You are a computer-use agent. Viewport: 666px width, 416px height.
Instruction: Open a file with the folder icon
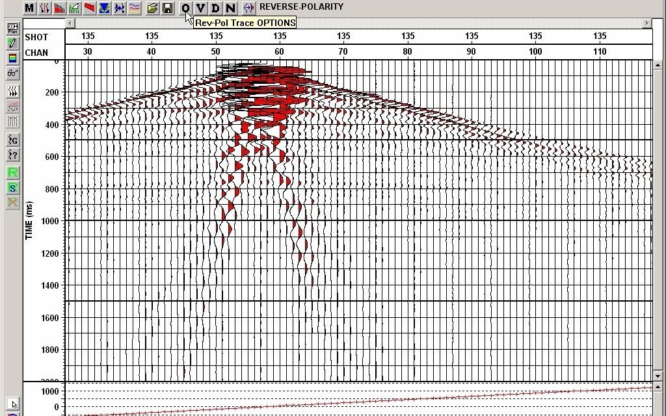point(152,7)
